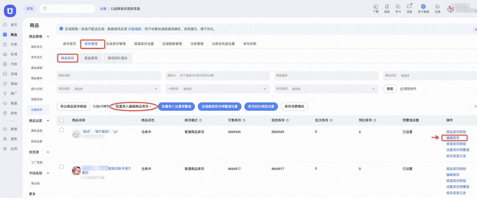
Task: Open 营销 icon in left sidebar
Action: 5,84
